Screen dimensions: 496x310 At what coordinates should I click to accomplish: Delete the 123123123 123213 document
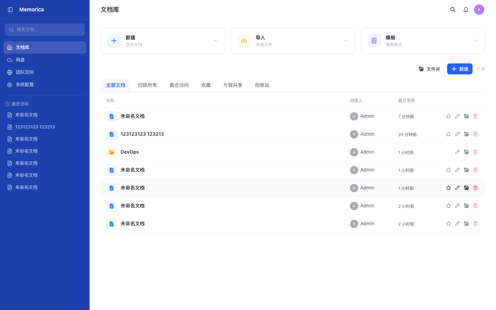tap(475, 134)
